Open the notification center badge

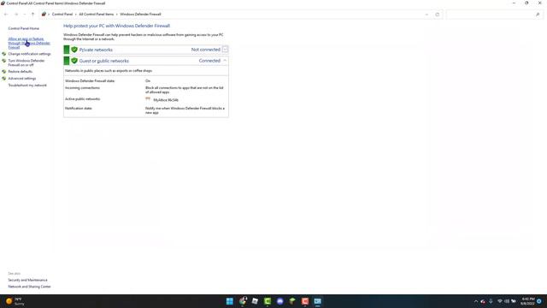coord(539,301)
